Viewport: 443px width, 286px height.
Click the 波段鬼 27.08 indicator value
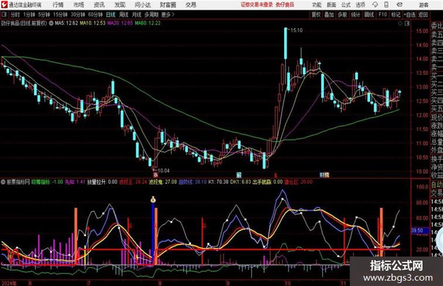(163, 182)
